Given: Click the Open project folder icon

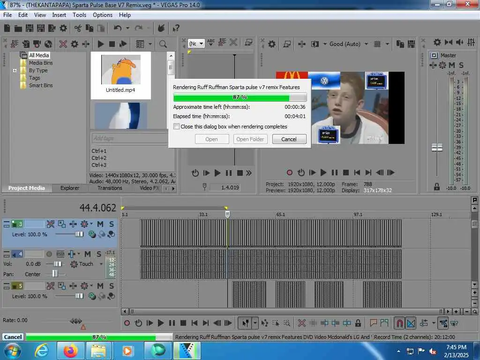Looking at the screenshot, I should (18, 28).
